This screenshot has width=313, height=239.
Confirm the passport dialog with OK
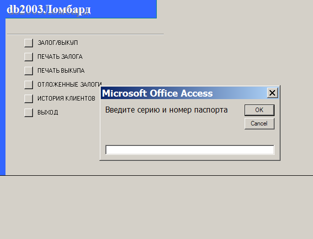point(259,110)
